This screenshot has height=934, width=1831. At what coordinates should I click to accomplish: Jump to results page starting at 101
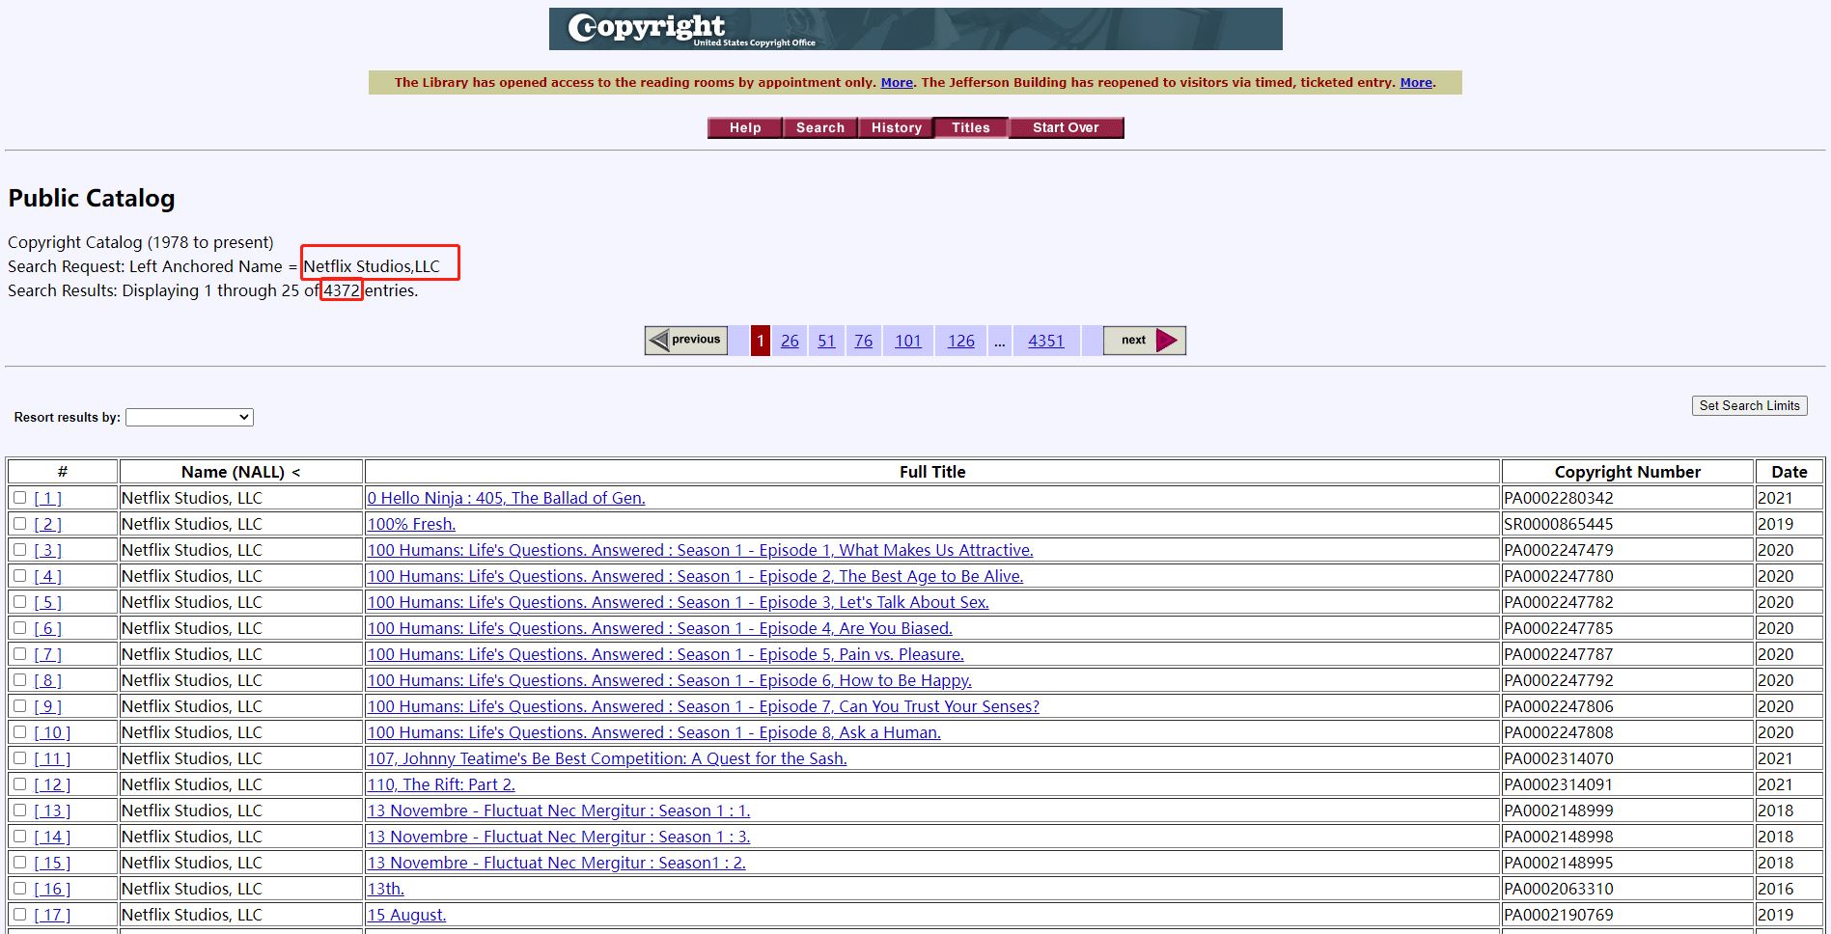907,341
